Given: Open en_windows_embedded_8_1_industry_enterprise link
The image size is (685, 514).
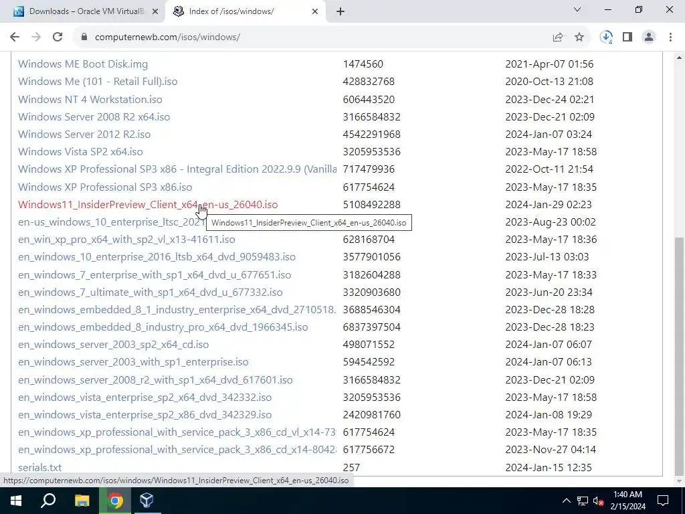Looking at the screenshot, I should point(177,310).
